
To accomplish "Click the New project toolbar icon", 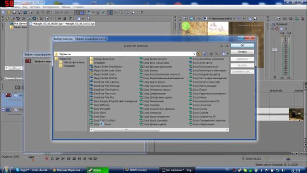I will [x=3, y=12].
